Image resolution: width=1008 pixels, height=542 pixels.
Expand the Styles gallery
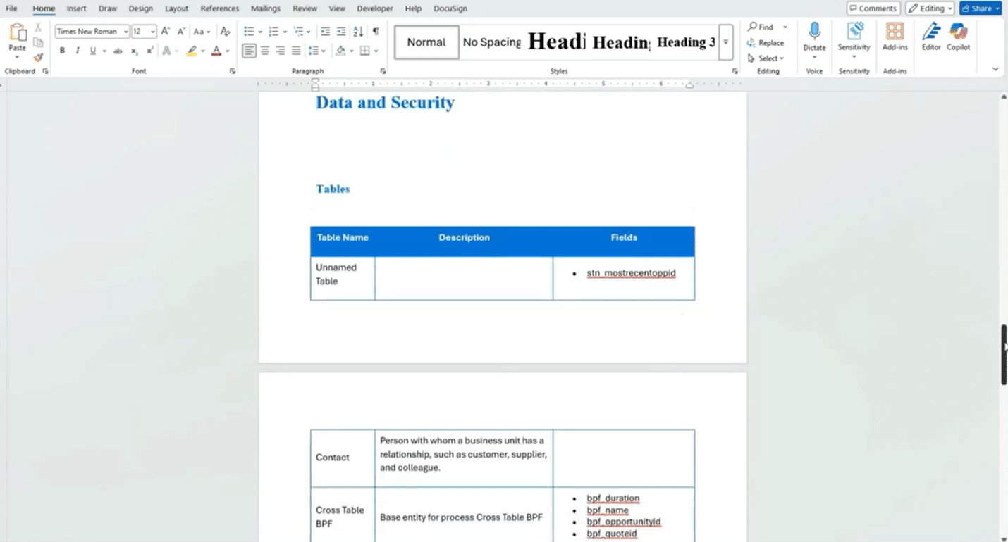[x=726, y=42]
